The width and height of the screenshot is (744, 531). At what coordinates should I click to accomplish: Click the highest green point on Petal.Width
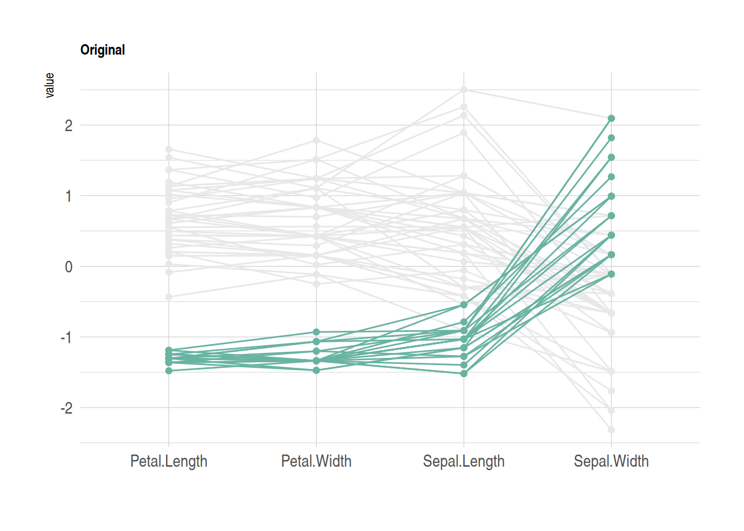[317, 332]
